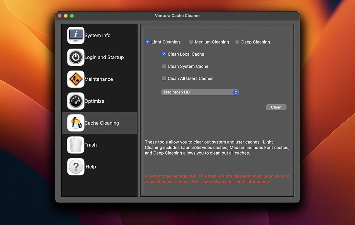Image resolution: width=355 pixels, height=225 pixels.
Task: Uncheck the Clean Local Cache checkbox
Action: (x=164, y=54)
